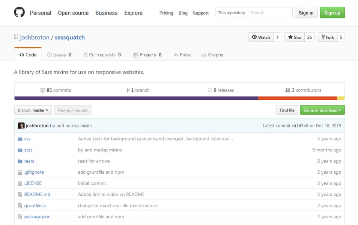Open the commit hash c4107a9
358x225 pixels.
click(300, 126)
